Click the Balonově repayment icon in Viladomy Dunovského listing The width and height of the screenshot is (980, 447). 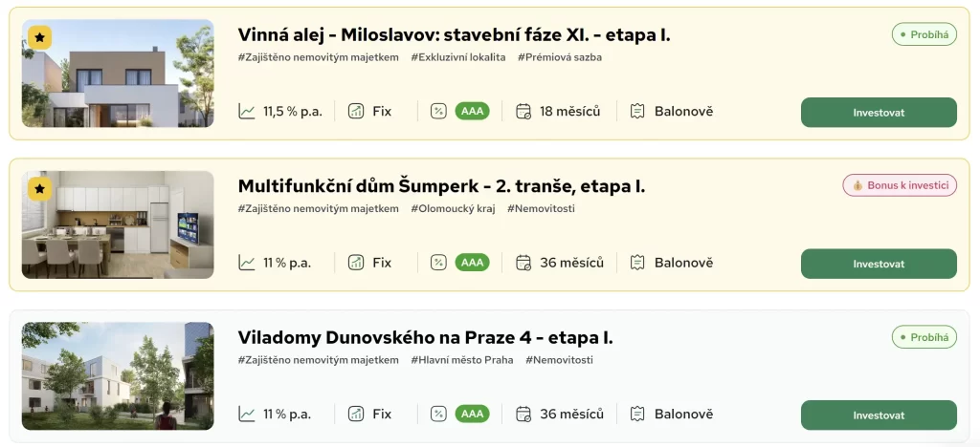coord(636,414)
